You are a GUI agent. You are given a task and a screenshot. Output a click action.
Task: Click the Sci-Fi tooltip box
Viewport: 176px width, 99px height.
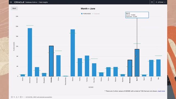pyautogui.click(x=137, y=15)
